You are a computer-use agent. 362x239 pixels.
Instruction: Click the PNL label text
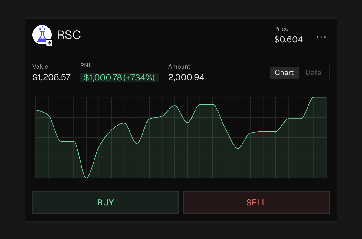pos(86,65)
